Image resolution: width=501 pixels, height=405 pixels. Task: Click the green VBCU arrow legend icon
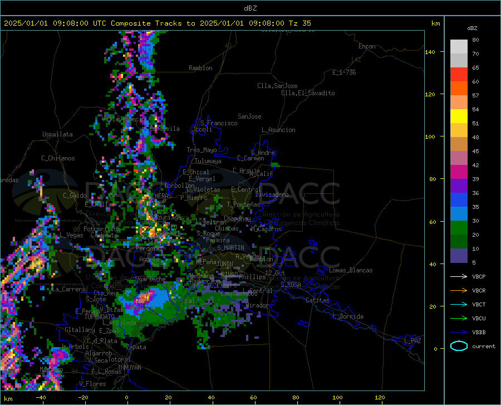(459, 319)
